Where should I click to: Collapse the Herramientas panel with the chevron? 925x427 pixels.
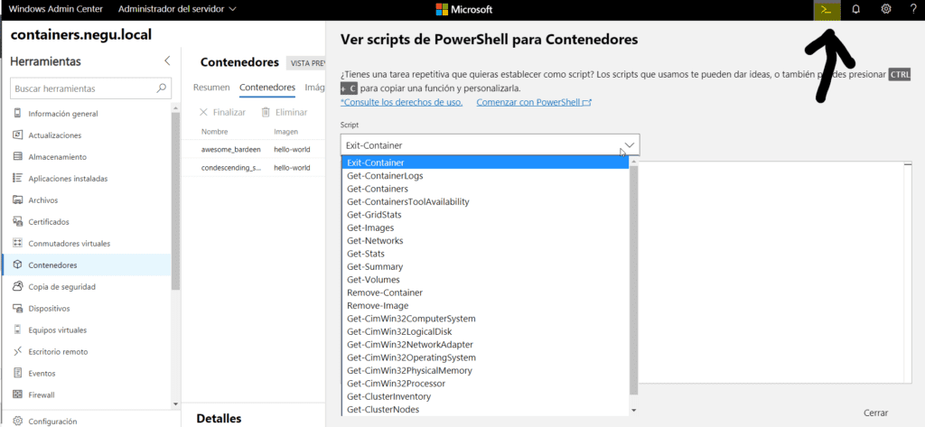point(167,61)
